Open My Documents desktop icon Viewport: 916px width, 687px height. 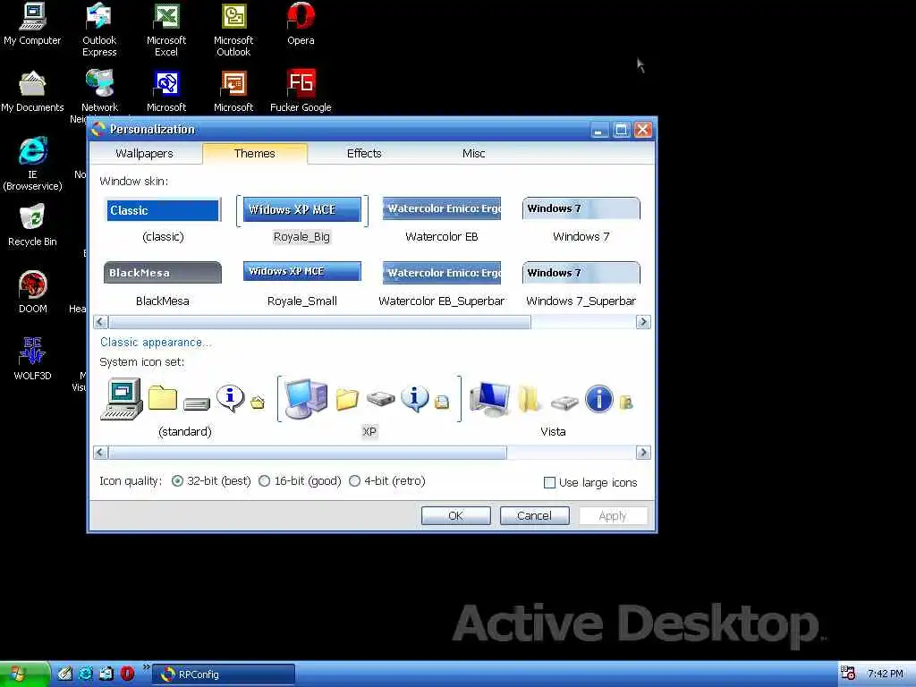click(x=32, y=92)
